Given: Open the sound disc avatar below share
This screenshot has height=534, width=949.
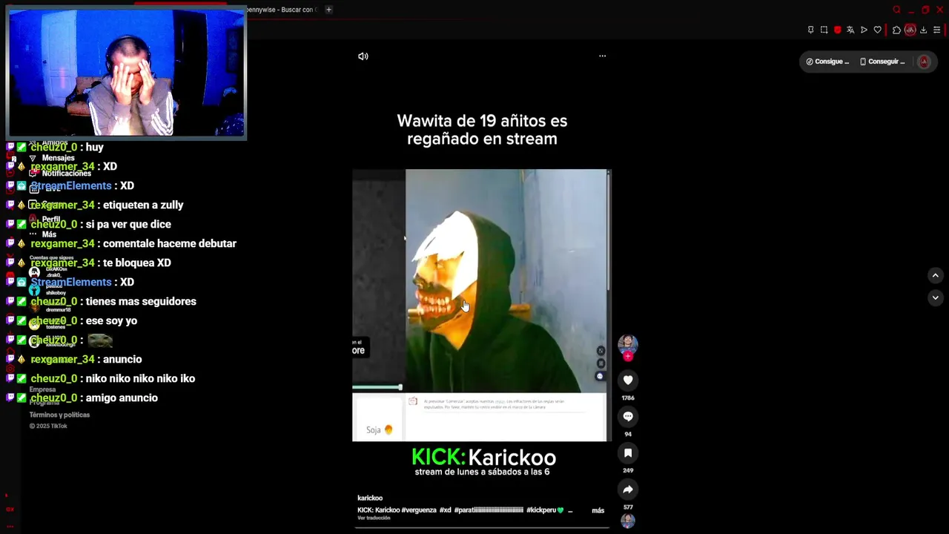Looking at the screenshot, I should click(x=628, y=521).
